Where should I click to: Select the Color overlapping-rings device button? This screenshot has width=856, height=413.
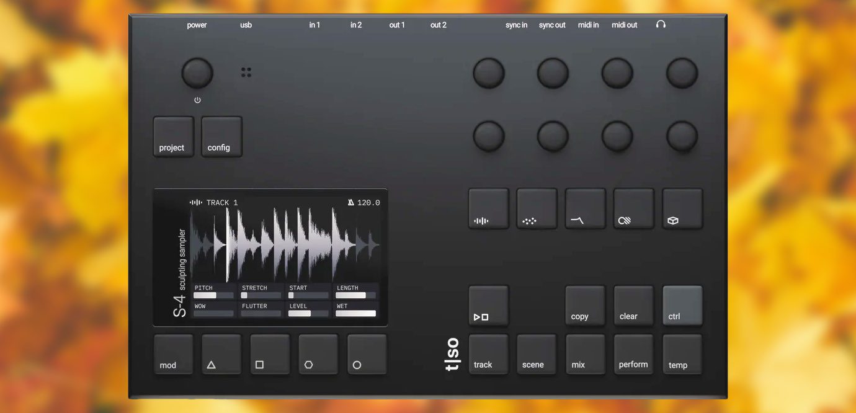(x=634, y=209)
